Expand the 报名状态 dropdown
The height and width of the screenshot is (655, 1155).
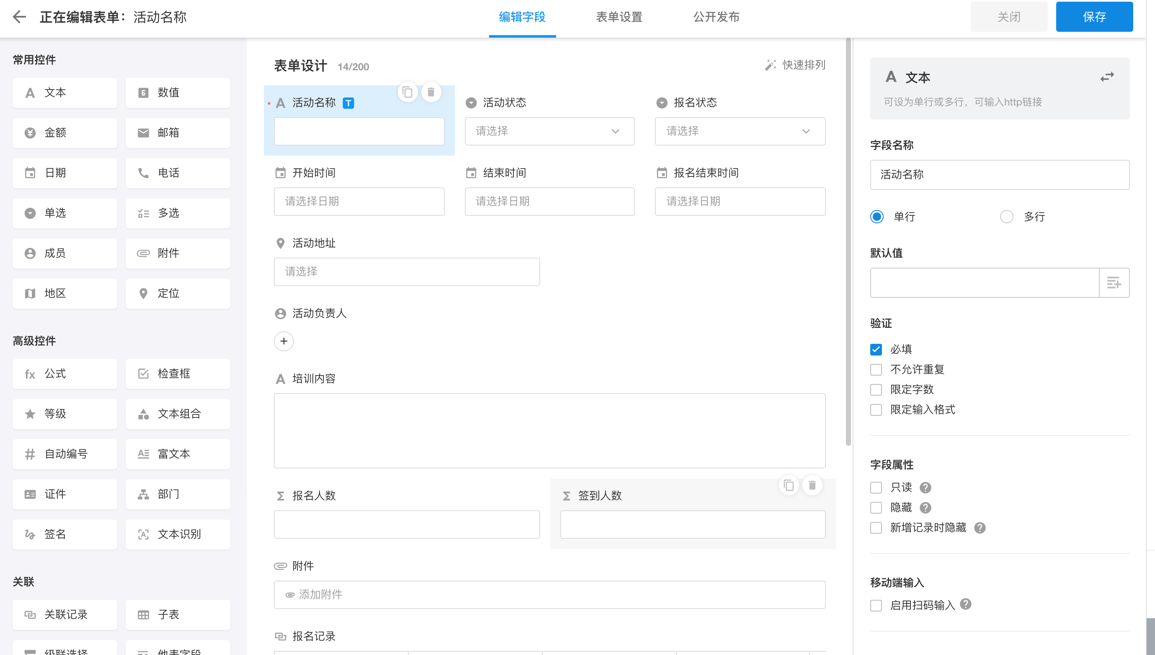[x=740, y=131]
